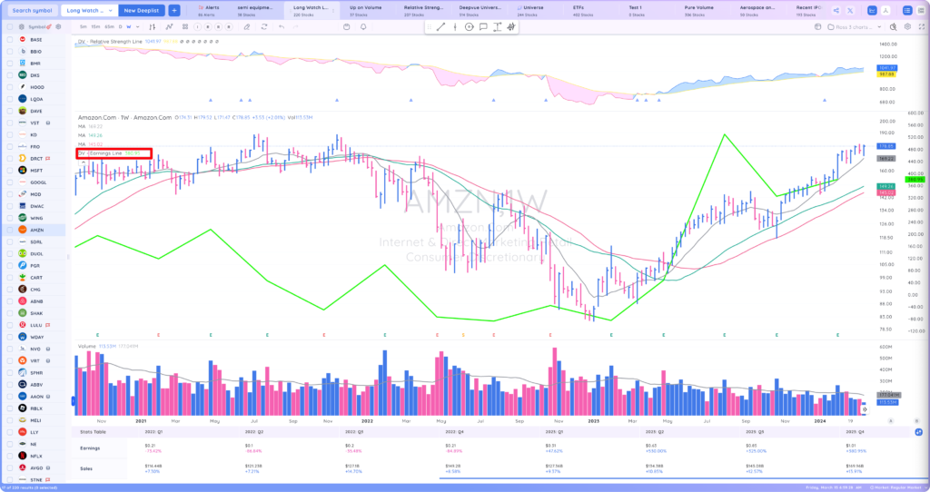This screenshot has width=930, height=492.
Task: Select the trend line drawing tool
Action: coord(440,26)
